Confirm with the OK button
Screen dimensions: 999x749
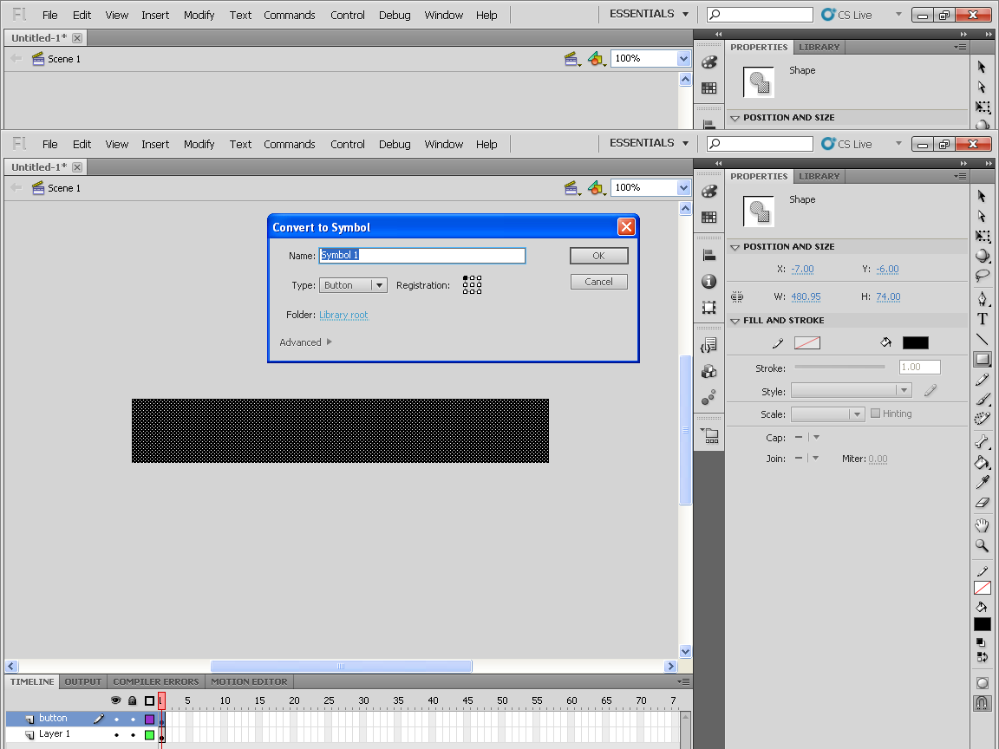point(599,256)
